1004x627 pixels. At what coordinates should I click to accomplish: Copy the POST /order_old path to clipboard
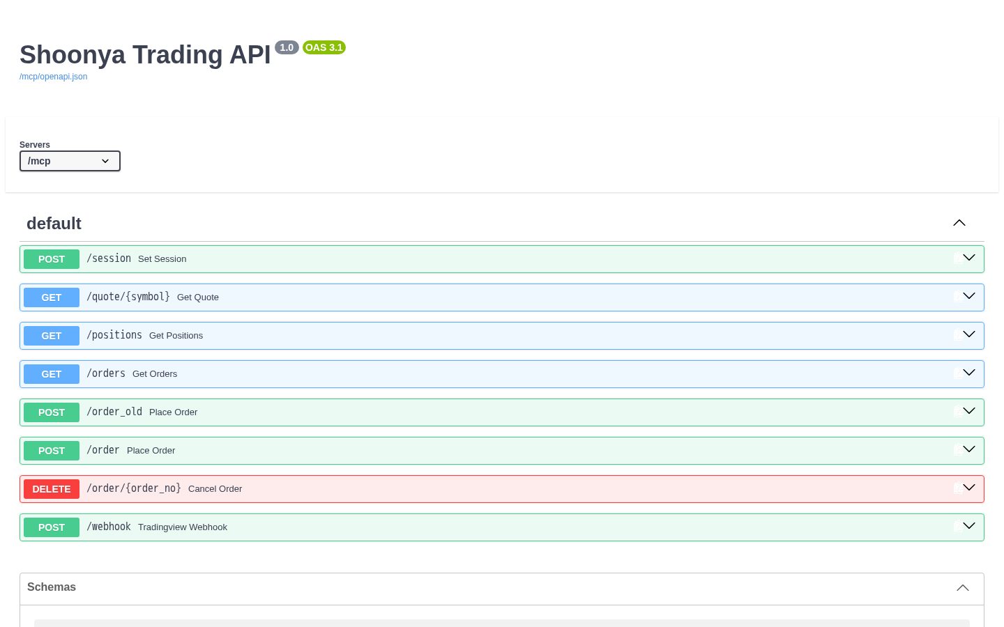pyautogui.click(x=959, y=412)
